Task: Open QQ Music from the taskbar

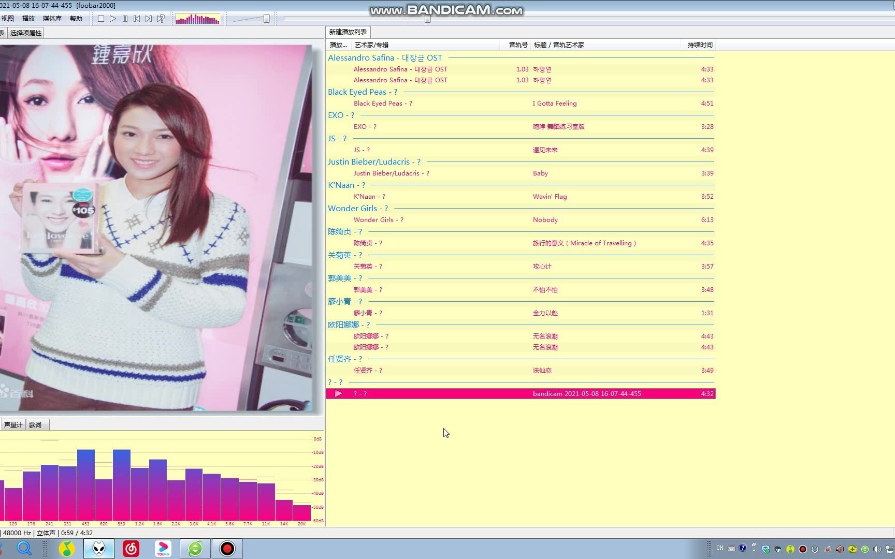Action: pyautogui.click(x=66, y=549)
